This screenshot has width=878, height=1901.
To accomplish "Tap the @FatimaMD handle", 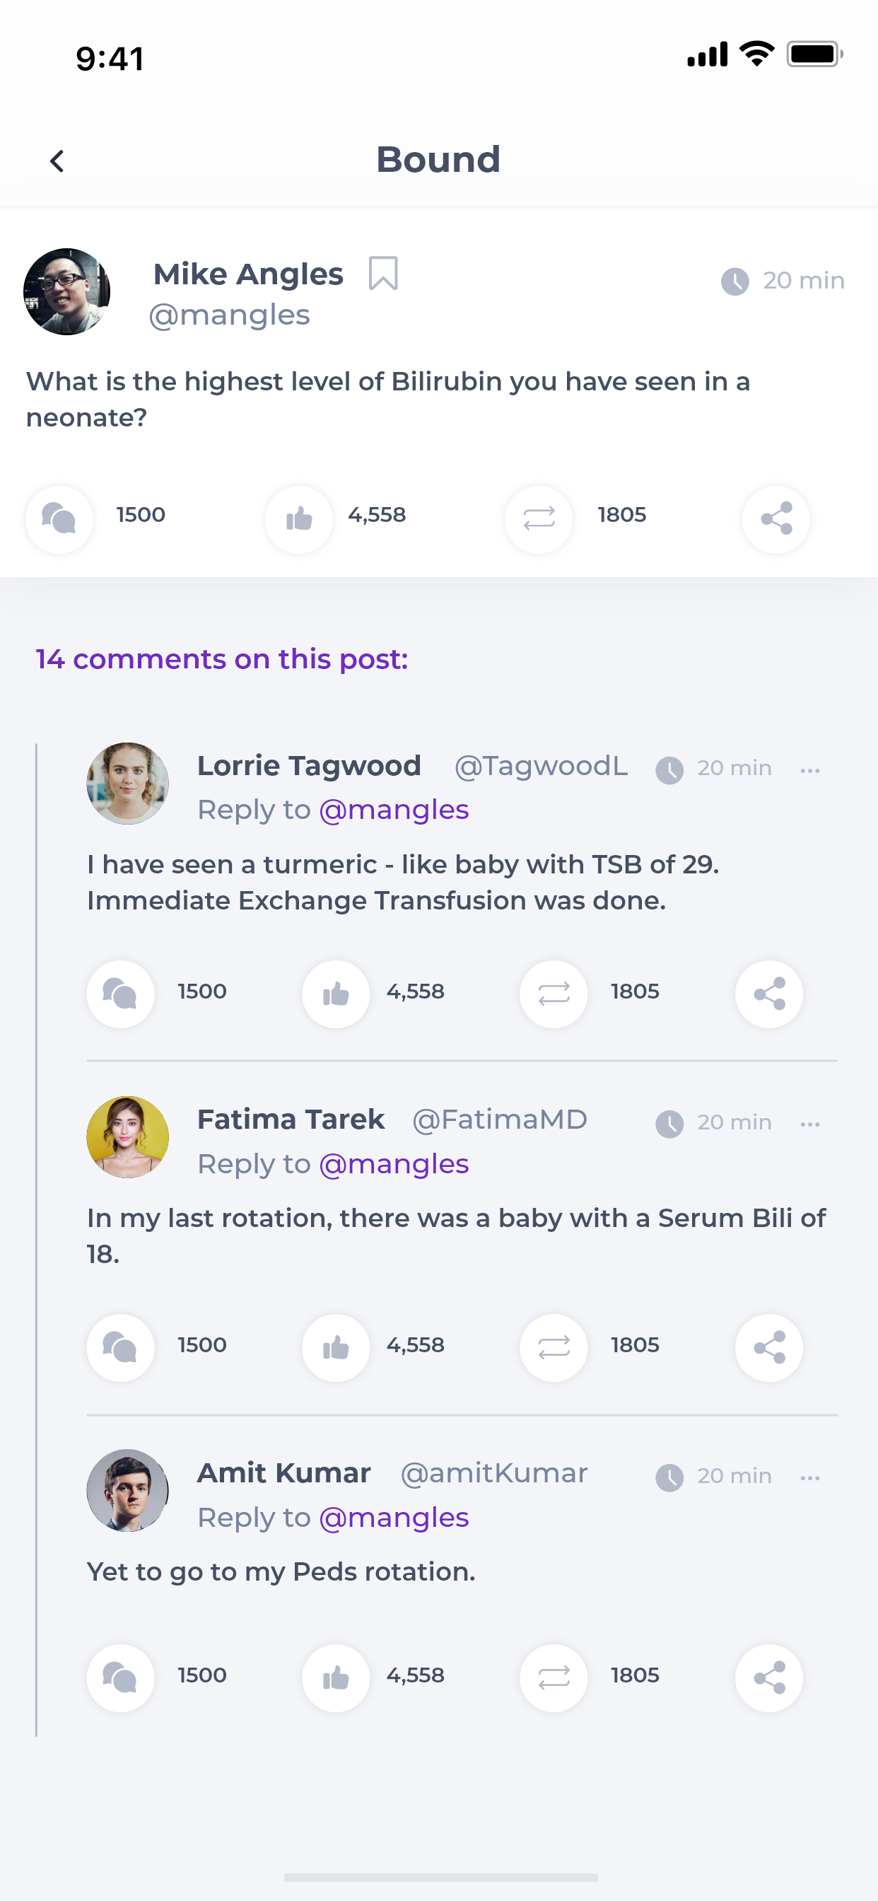I will 500,1120.
